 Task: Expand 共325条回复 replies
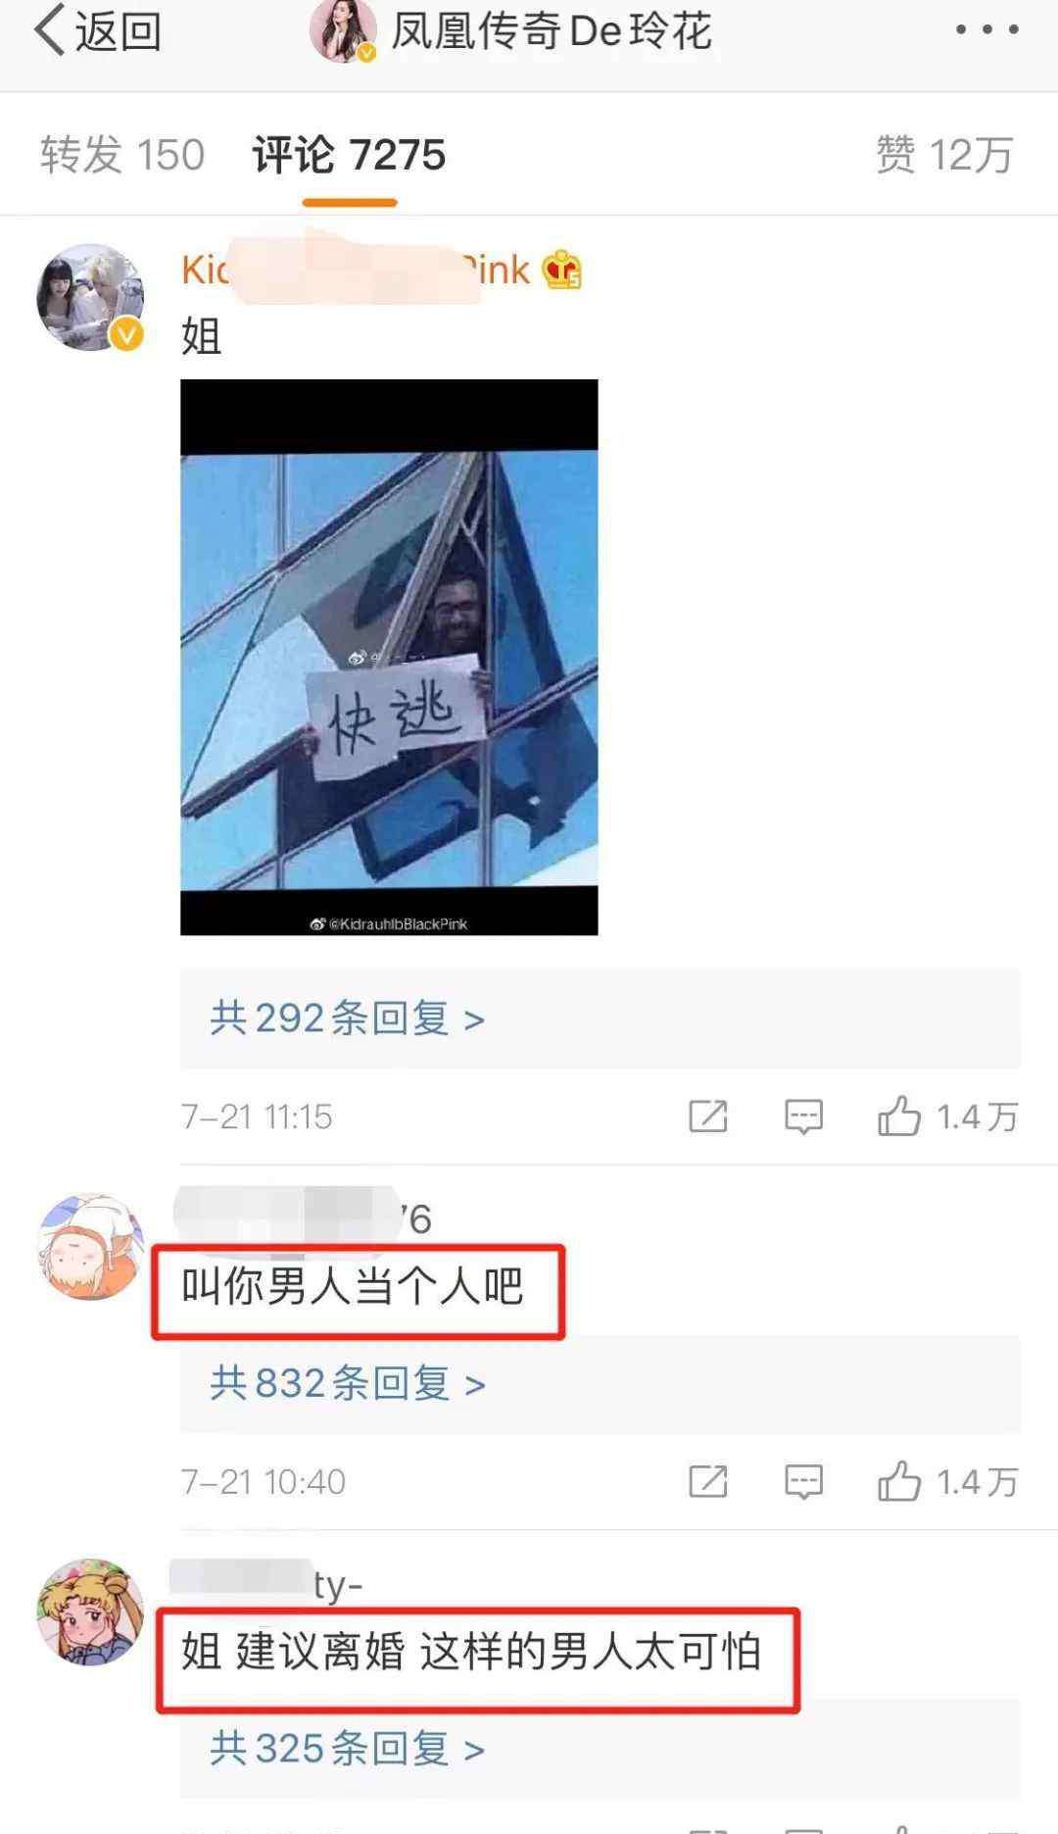coord(348,1748)
